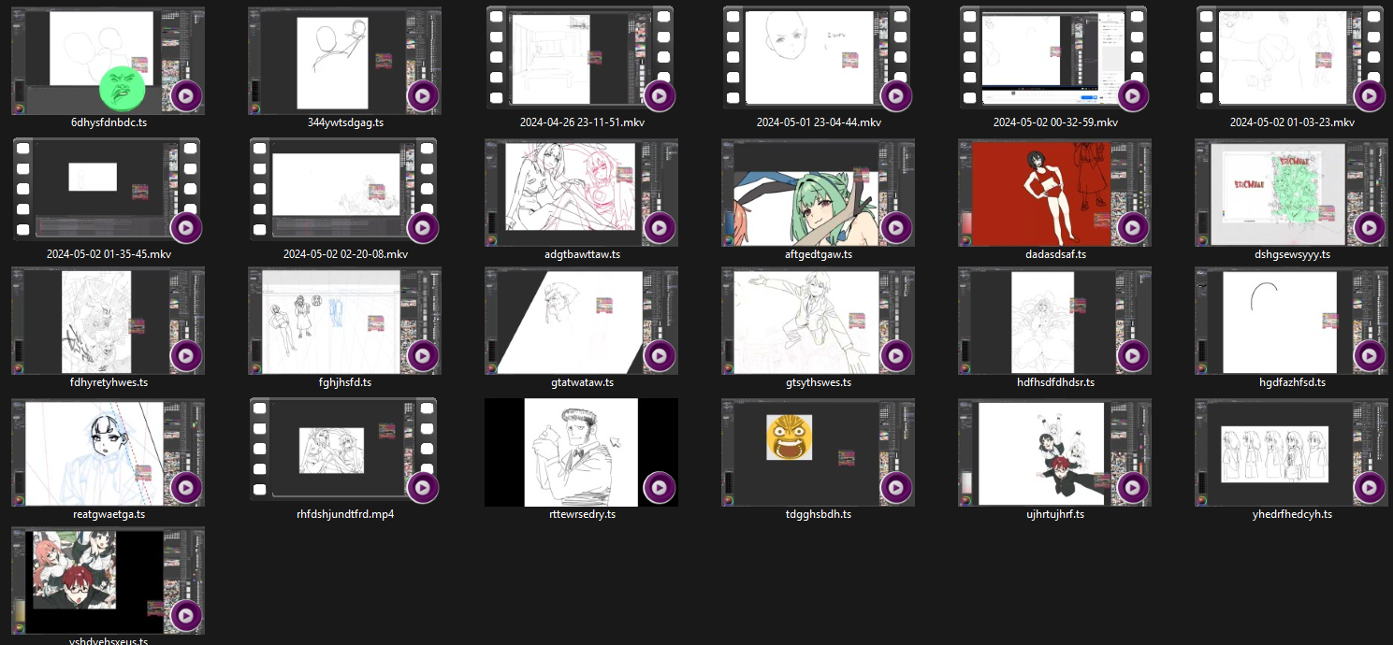This screenshot has height=645, width=1393.
Task: Click the file name 2024-04-26 23-11-51.mkv
Action: coord(582,123)
